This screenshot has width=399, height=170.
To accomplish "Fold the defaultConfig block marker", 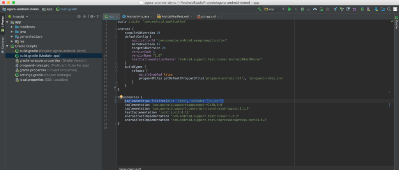I will (x=116, y=37).
